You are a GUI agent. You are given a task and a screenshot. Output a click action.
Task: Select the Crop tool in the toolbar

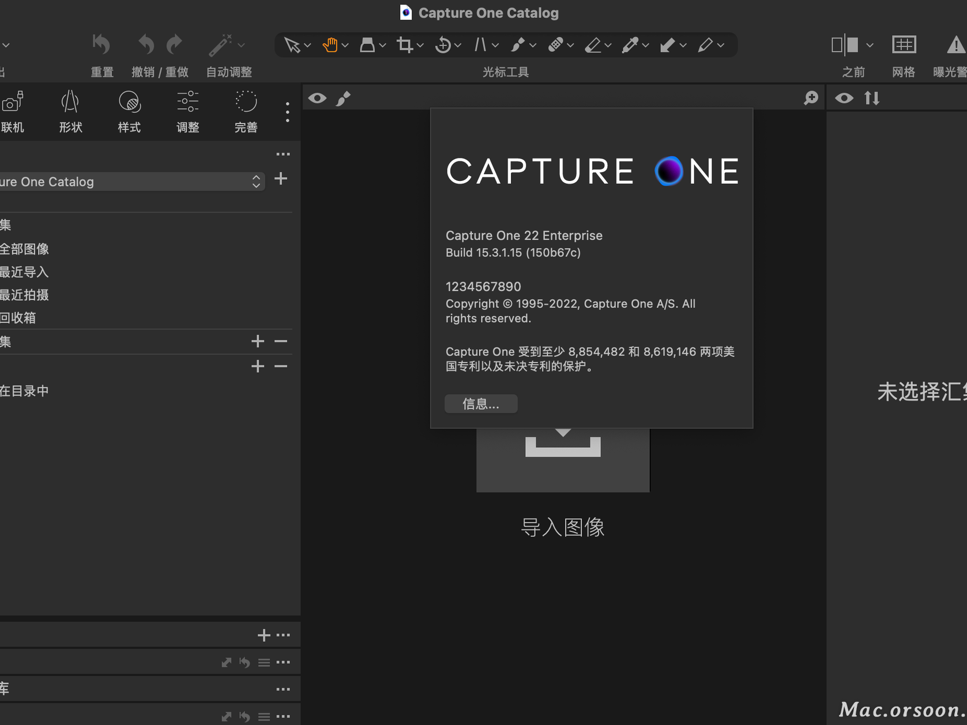(405, 44)
